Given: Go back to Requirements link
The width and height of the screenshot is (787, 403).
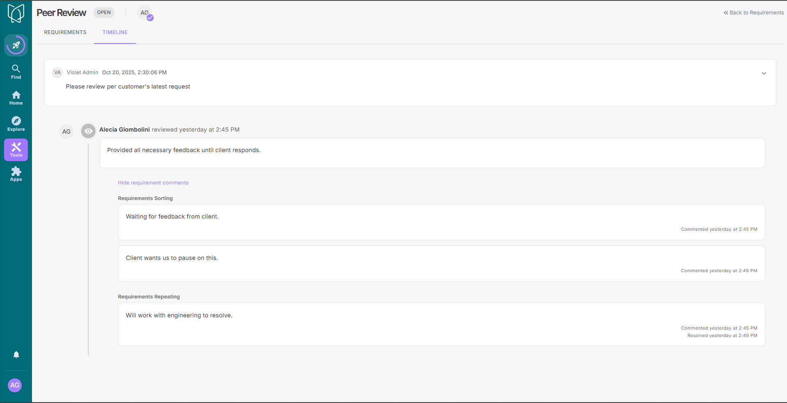Looking at the screenshot, I should point(753,13).
